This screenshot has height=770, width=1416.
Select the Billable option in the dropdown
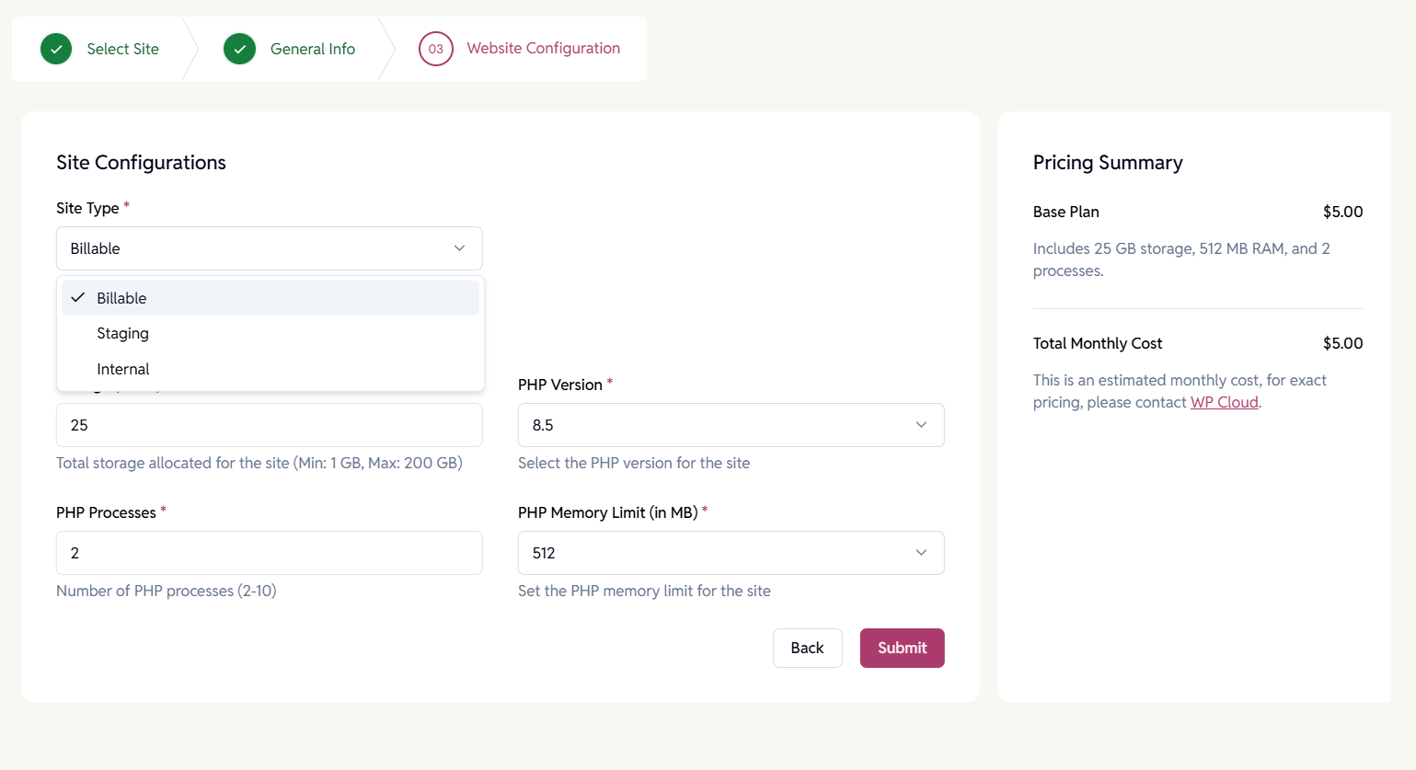[x=121, y=297]
